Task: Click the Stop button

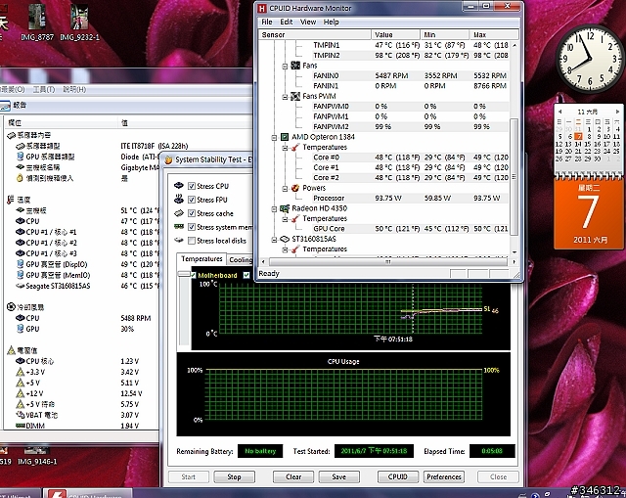Action: (x=235, y=476)
